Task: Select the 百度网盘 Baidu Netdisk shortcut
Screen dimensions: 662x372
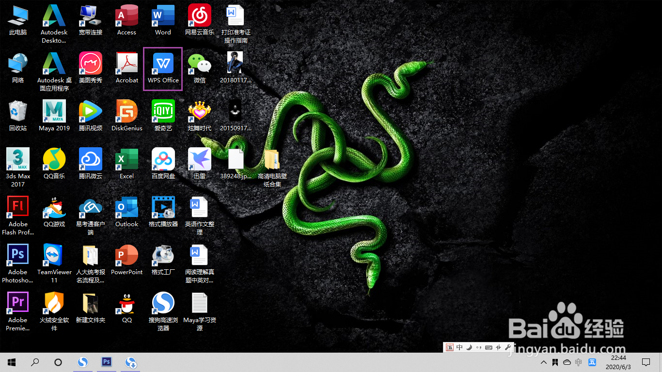Action: click(163, 164)
